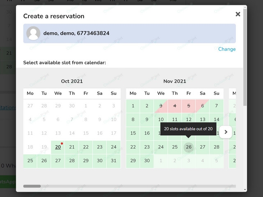Pick October 22 in calendar
The width and height of the screenshot is (263, 197).
[x=86, y=147]
